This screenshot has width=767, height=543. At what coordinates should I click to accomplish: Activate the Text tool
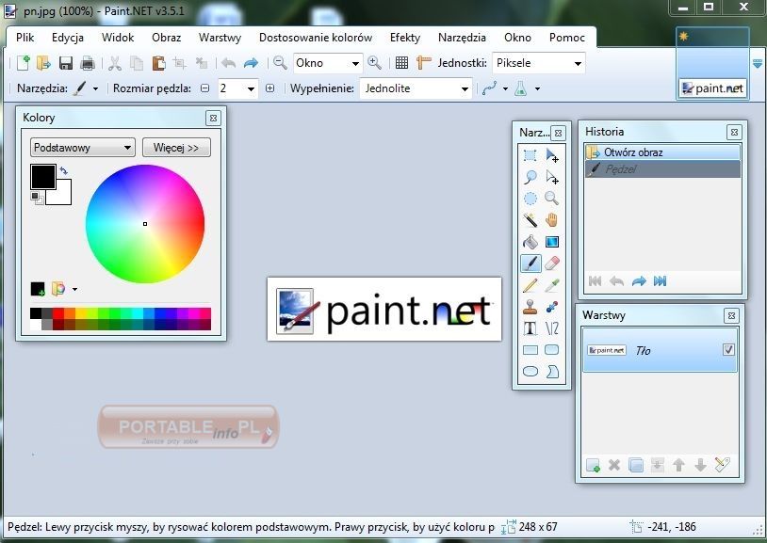(530, 327)
